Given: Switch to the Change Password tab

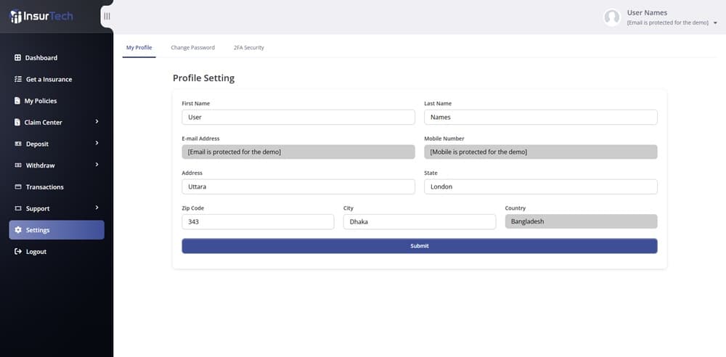Looking at the screenshot, I should pos(192,48).
